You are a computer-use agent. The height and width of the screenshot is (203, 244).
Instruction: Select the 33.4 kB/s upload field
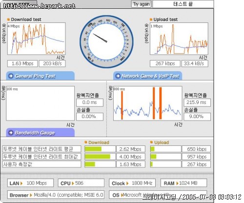tap(195, 63)
